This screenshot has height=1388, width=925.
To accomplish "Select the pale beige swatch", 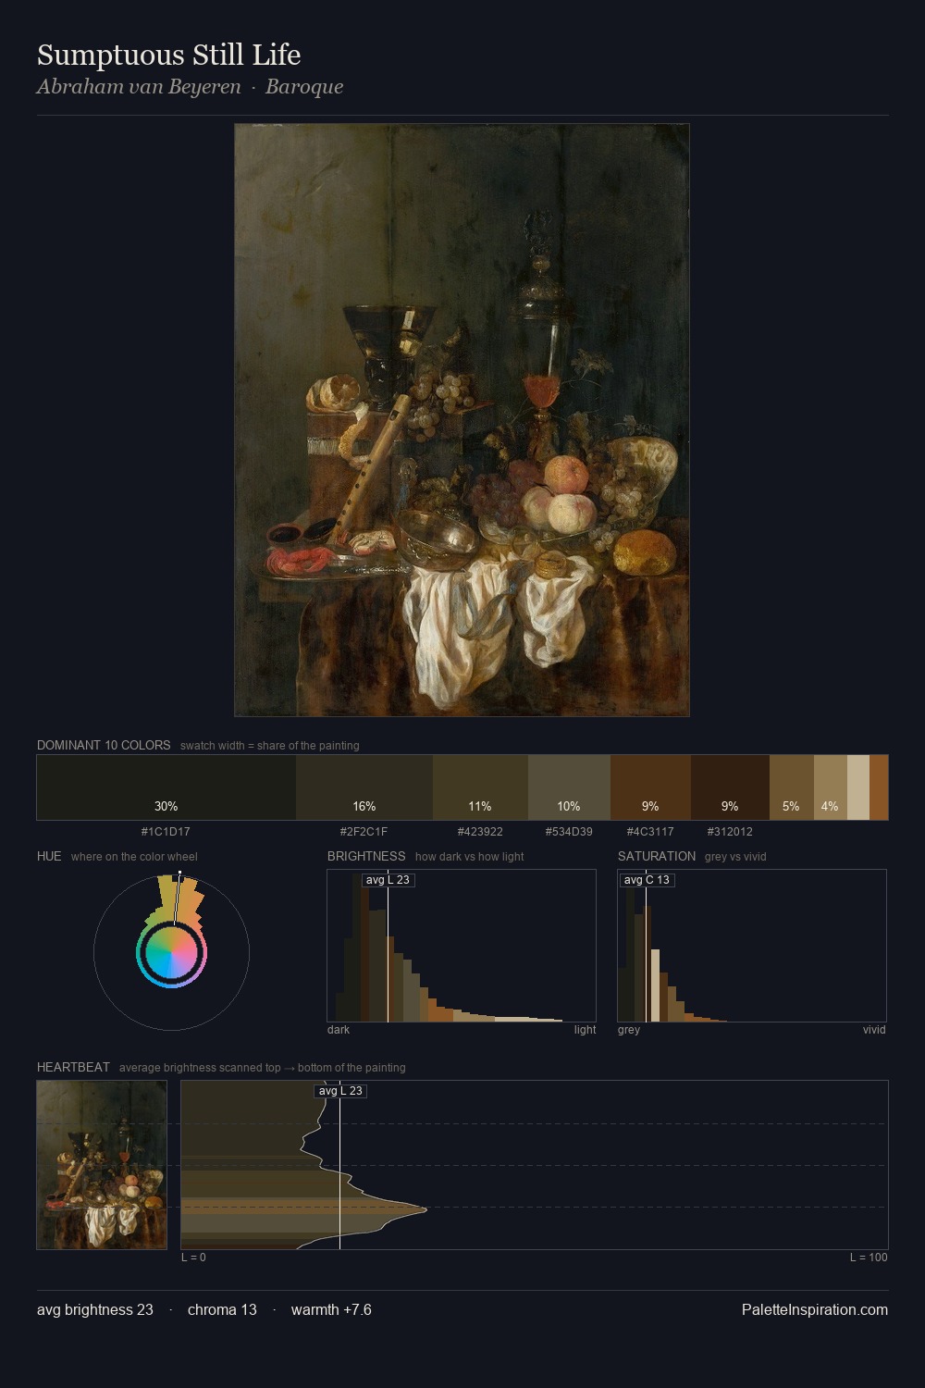I will [858, 787].
